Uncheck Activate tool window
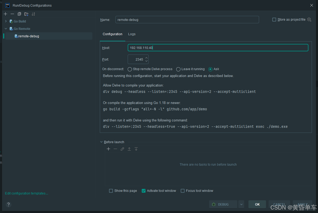 click(144, 191)
